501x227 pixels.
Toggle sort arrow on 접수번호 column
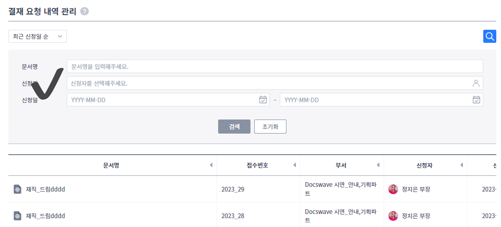coord(294,165)
